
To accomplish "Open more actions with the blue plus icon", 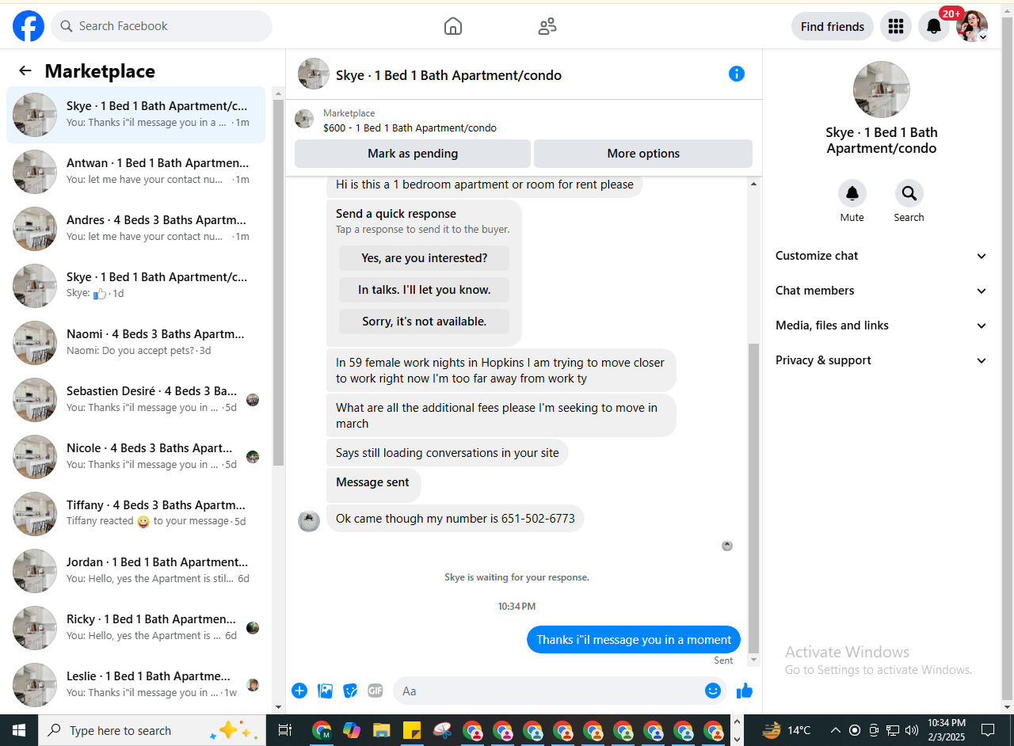I will (x=299, y=691).
